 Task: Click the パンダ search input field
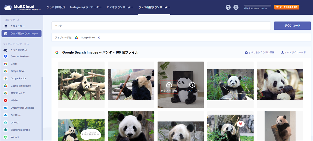click(x=161, y=26)
